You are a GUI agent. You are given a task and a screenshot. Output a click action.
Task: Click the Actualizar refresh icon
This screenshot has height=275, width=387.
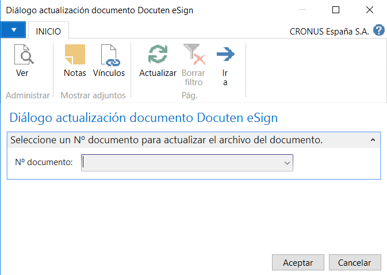(x=158, y=54)
